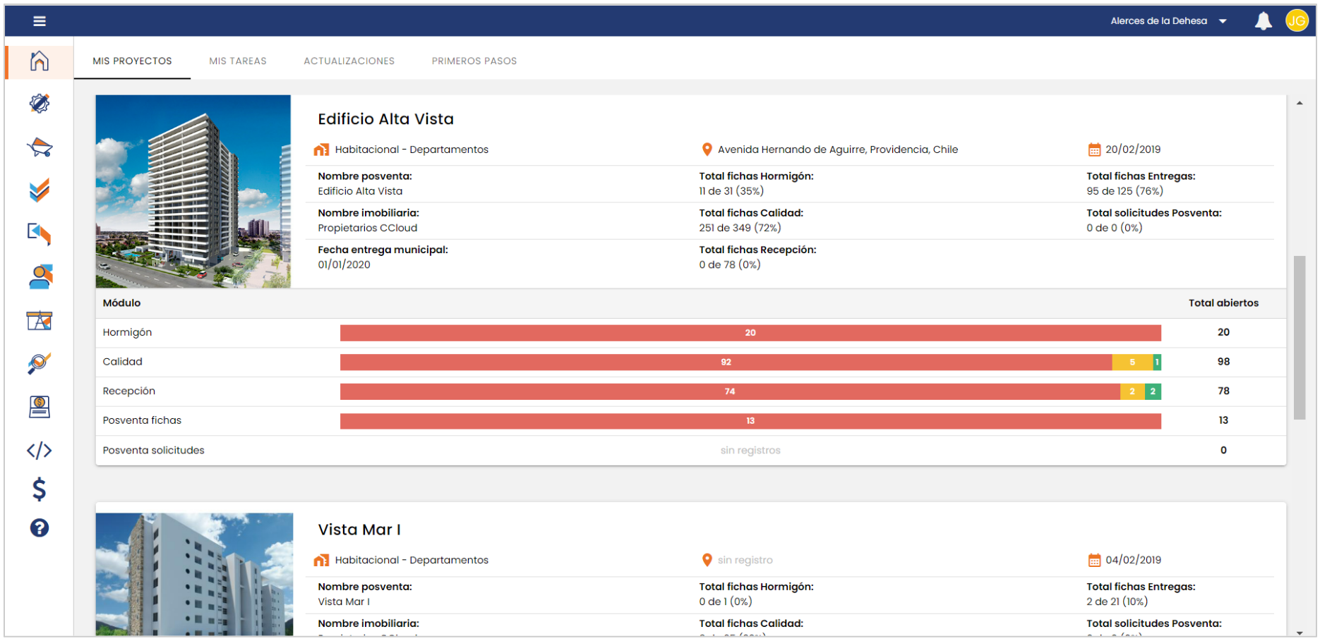Open the JG user avatar menu
Screen dimensions: 1320x641
tap(1296, 21)
